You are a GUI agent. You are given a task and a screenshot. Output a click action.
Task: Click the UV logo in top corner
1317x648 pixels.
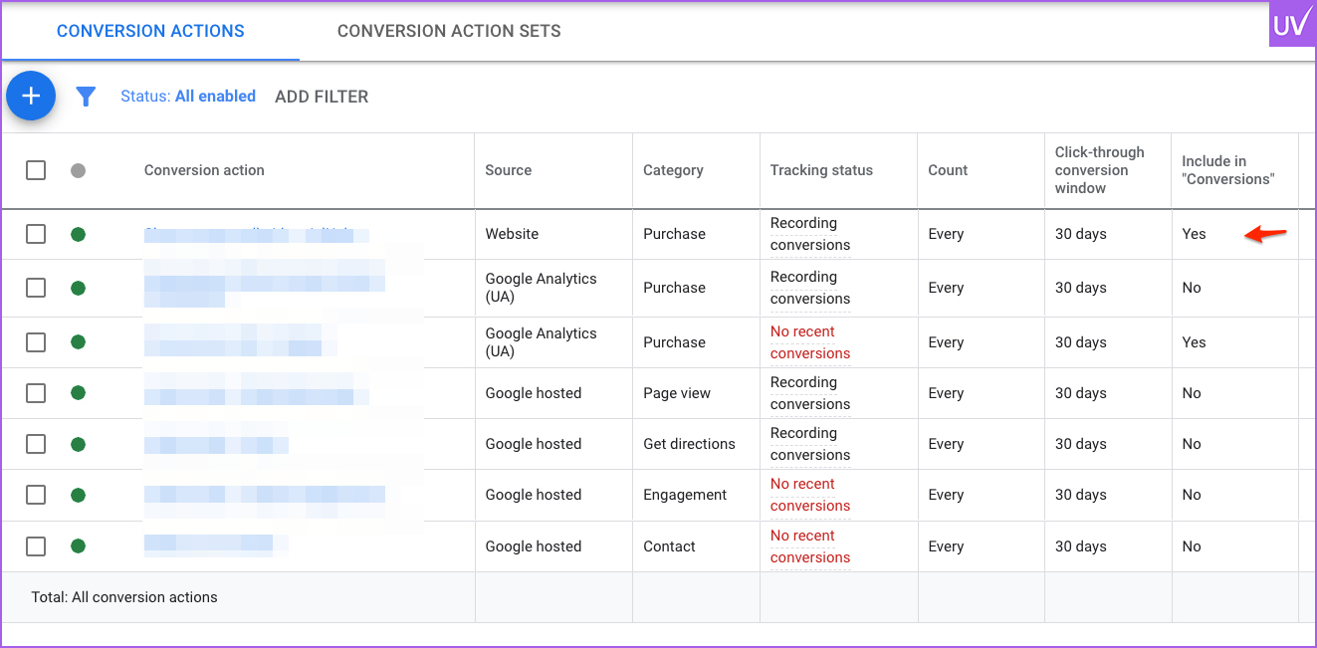pyautogui.click(x=1291, y=25)
